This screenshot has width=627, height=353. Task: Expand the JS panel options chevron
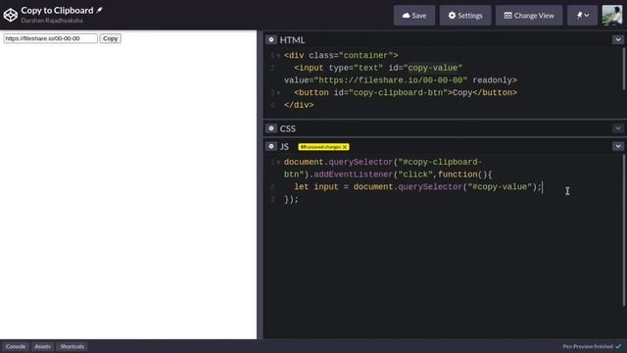(618, 146)
